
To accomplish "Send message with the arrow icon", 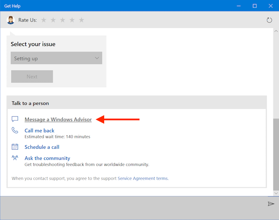I will pos(271,204).
